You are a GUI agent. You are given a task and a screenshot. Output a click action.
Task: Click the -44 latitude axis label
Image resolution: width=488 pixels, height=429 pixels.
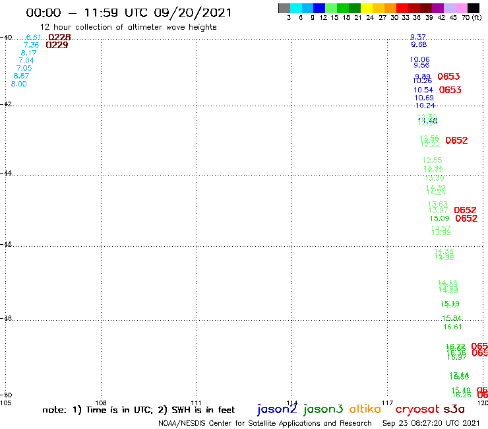pos(6,173)
